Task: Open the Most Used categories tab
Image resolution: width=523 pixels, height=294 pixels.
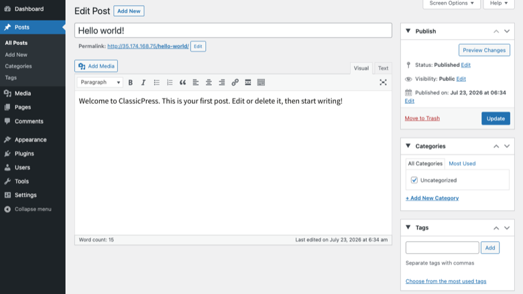Action: point(462,163)
